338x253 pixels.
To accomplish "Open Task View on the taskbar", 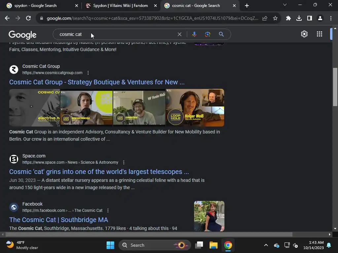I will 199,245.
